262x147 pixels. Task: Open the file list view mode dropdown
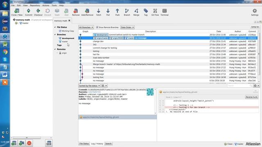click(x=104, y=86)
